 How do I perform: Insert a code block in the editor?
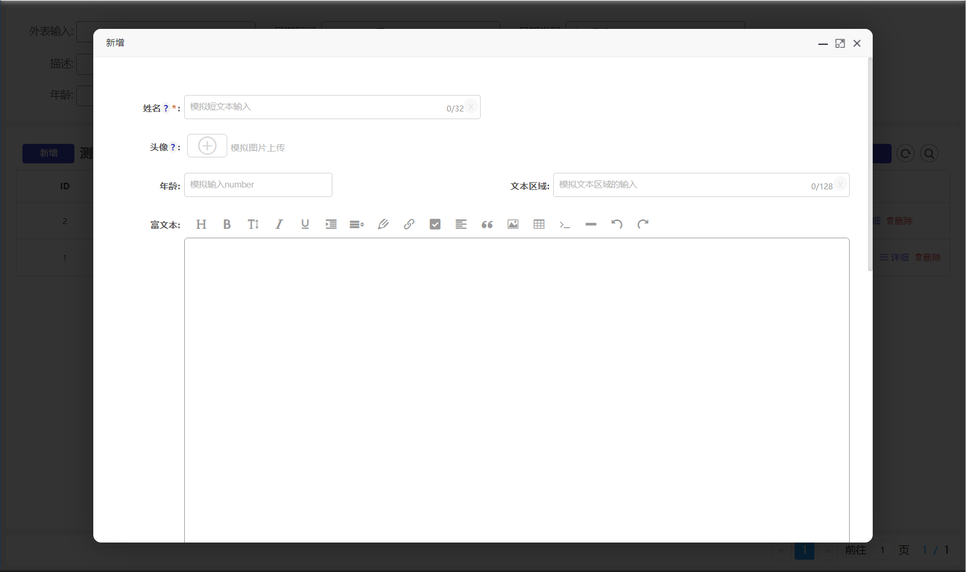(x=565, y=224)
